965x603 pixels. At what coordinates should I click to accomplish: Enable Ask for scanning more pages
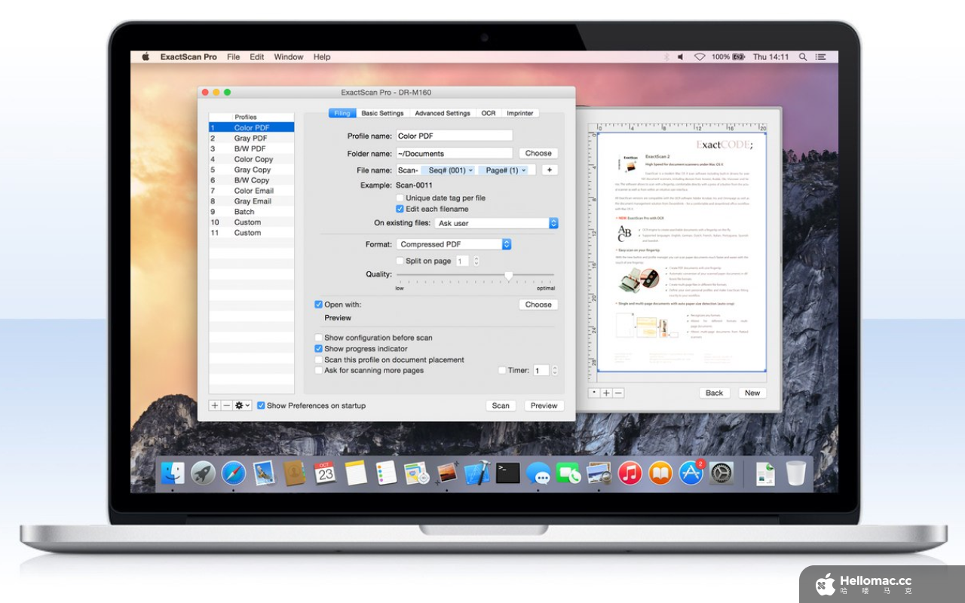pos(318,370)
